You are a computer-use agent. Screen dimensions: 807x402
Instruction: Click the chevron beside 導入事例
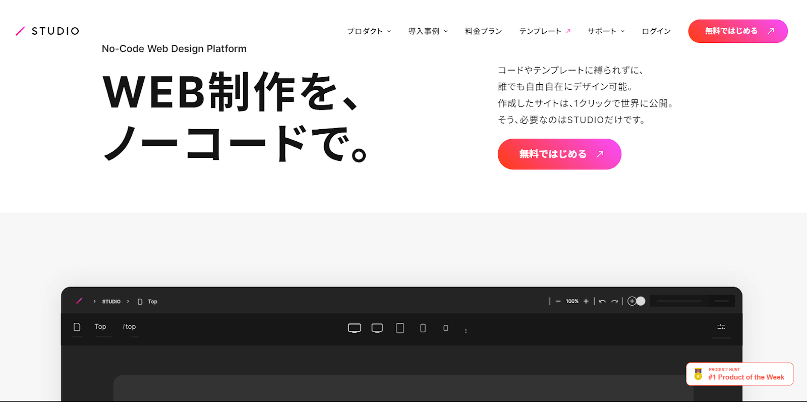coord(446,31)
